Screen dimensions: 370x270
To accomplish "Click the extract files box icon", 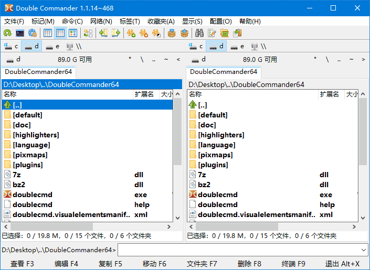I will coord(184,33).
